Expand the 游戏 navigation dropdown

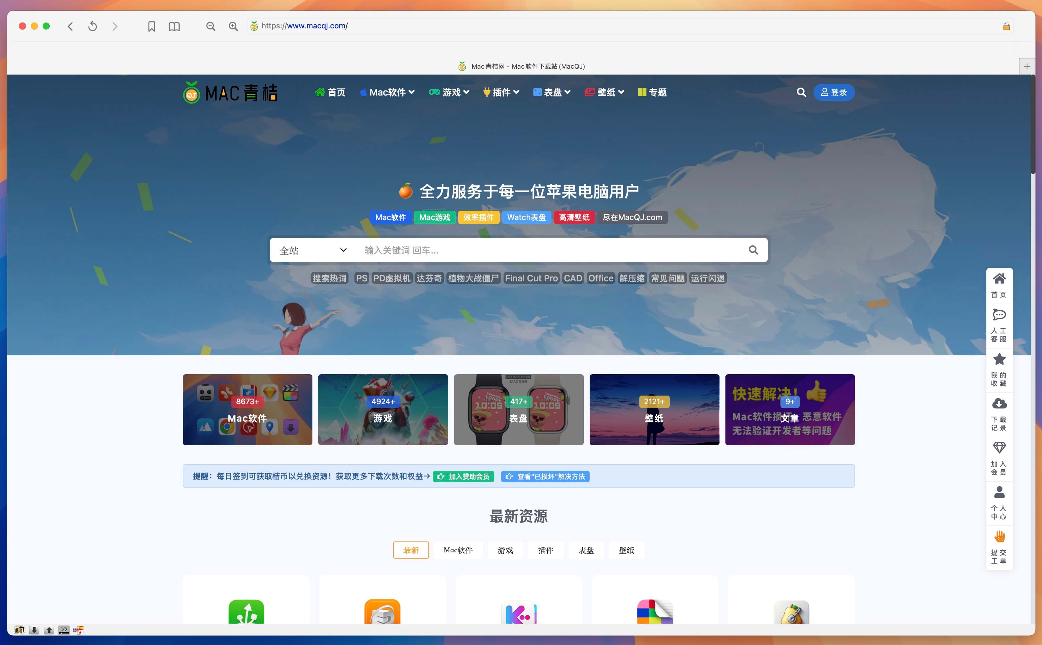449,92
